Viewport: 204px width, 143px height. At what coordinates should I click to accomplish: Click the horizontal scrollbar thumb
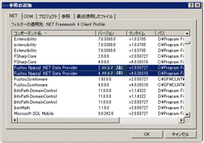pyautogui.click(x=69, y=120)
